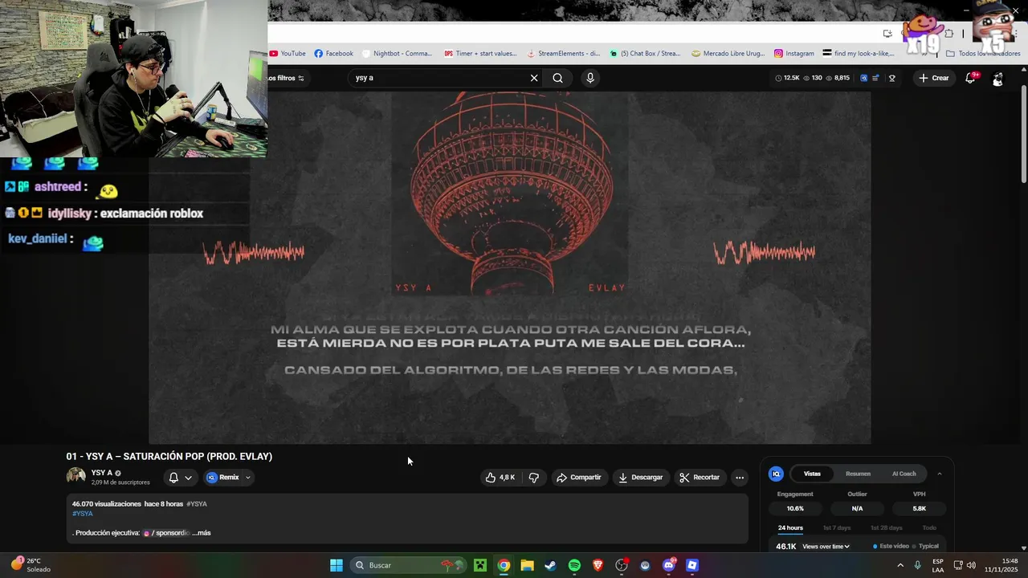1028x578 pixels.
Task: Select the 1st 7 days range tab
Action: [837, 528]
